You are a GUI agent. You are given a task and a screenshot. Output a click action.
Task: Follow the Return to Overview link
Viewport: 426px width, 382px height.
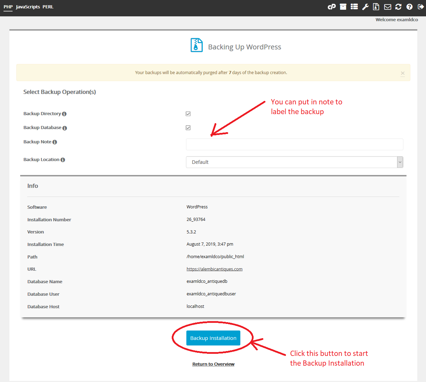pyautogui.click(x=214, y=364)
